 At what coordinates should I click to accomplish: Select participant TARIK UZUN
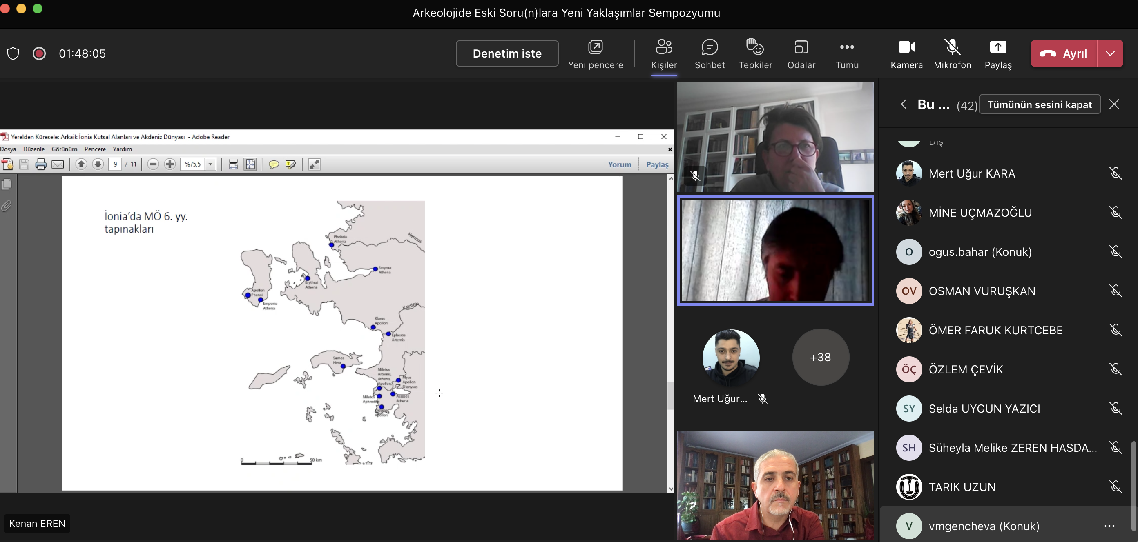(x=1005, y=487)
